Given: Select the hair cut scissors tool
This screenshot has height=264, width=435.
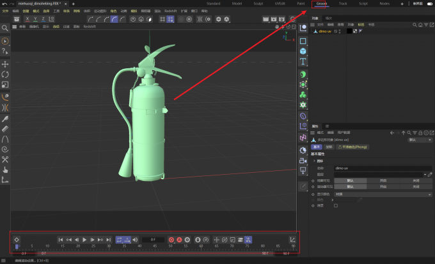Looking at the screenshot, I should [5, 159].
